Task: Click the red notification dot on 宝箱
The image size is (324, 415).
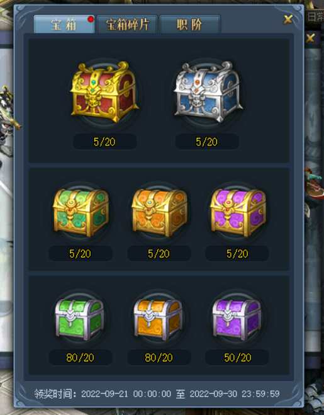Action: coord(91,19)
